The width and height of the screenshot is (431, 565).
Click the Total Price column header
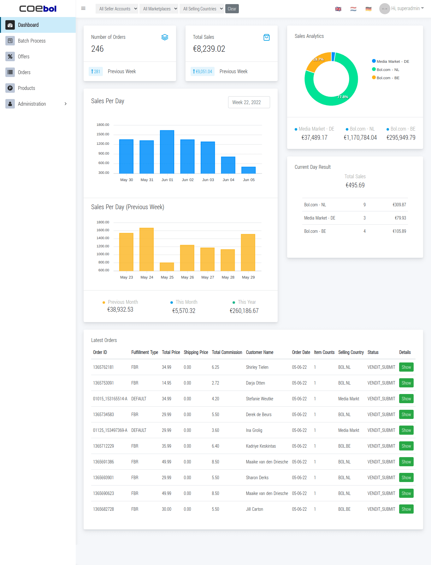(171, 352)
